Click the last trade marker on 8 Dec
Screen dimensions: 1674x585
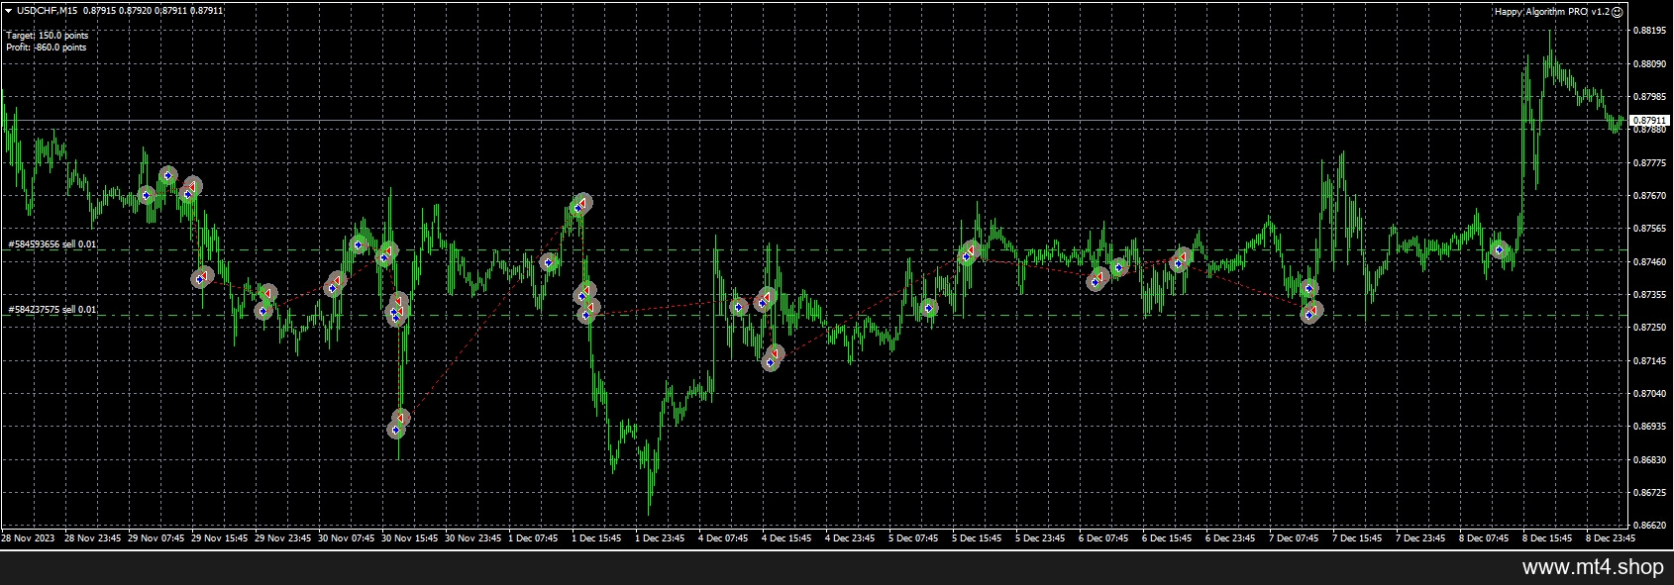coord(1499,250)
